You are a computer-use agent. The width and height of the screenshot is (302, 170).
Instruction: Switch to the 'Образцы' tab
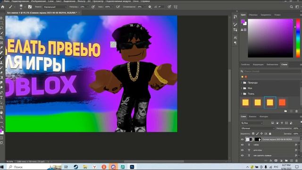point(253,15)
